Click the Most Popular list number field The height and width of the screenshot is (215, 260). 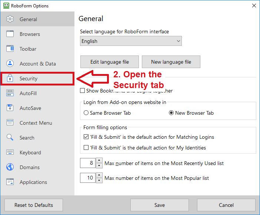tap(88, 178)
